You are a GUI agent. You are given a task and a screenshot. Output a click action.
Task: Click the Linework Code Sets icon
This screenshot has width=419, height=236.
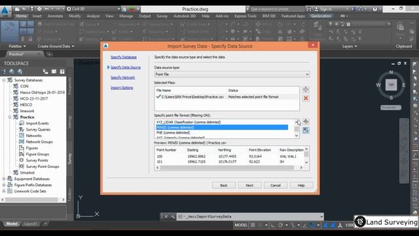[x=10, y=191]
